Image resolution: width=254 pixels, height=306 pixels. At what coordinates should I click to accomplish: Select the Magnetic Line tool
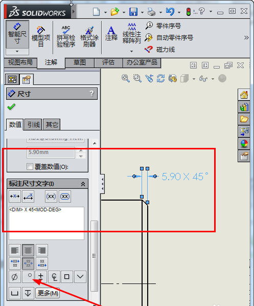[x=160, y=49]
